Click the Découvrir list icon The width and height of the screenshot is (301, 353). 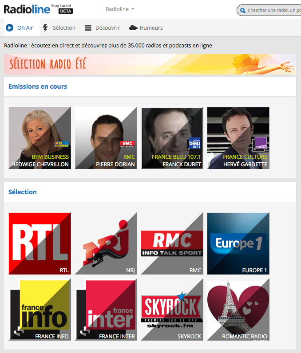click(x=88, y=28)
